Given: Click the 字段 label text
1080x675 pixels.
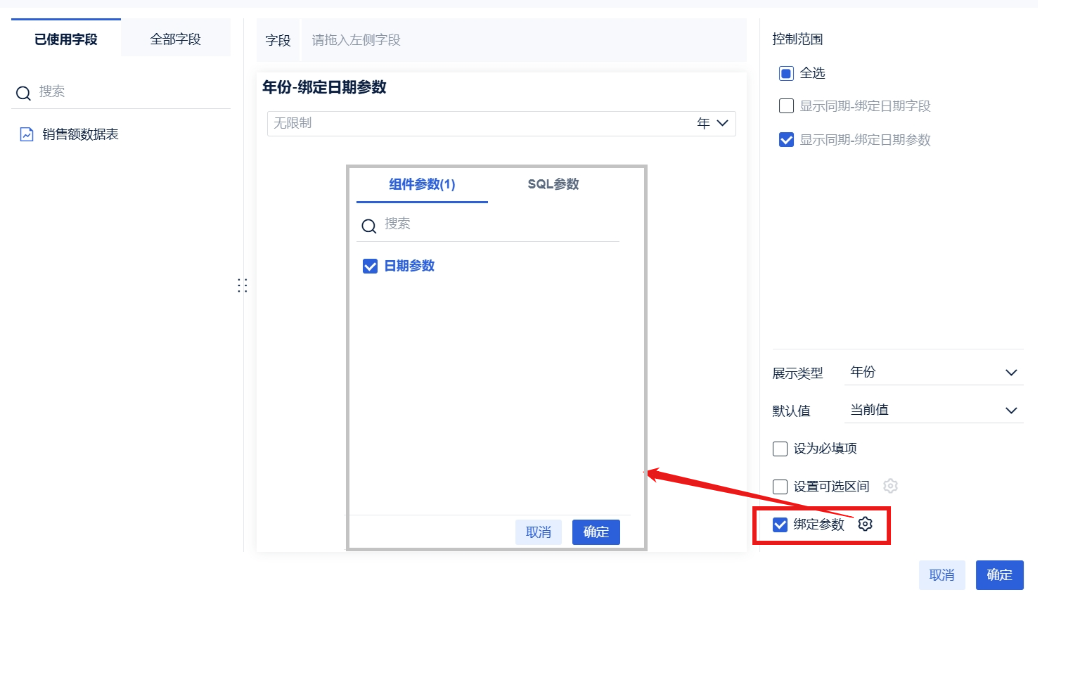Looking at the screenshot, I should click(278, 41).
